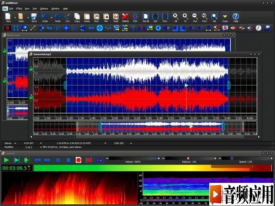Click the Paste toolbar icon
Screen dimensions: 275x206
tap(87, 18)
